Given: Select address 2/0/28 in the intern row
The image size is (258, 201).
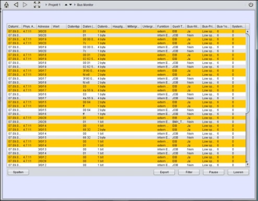Looking at the screenshot, I should click(x=44, y=122).
